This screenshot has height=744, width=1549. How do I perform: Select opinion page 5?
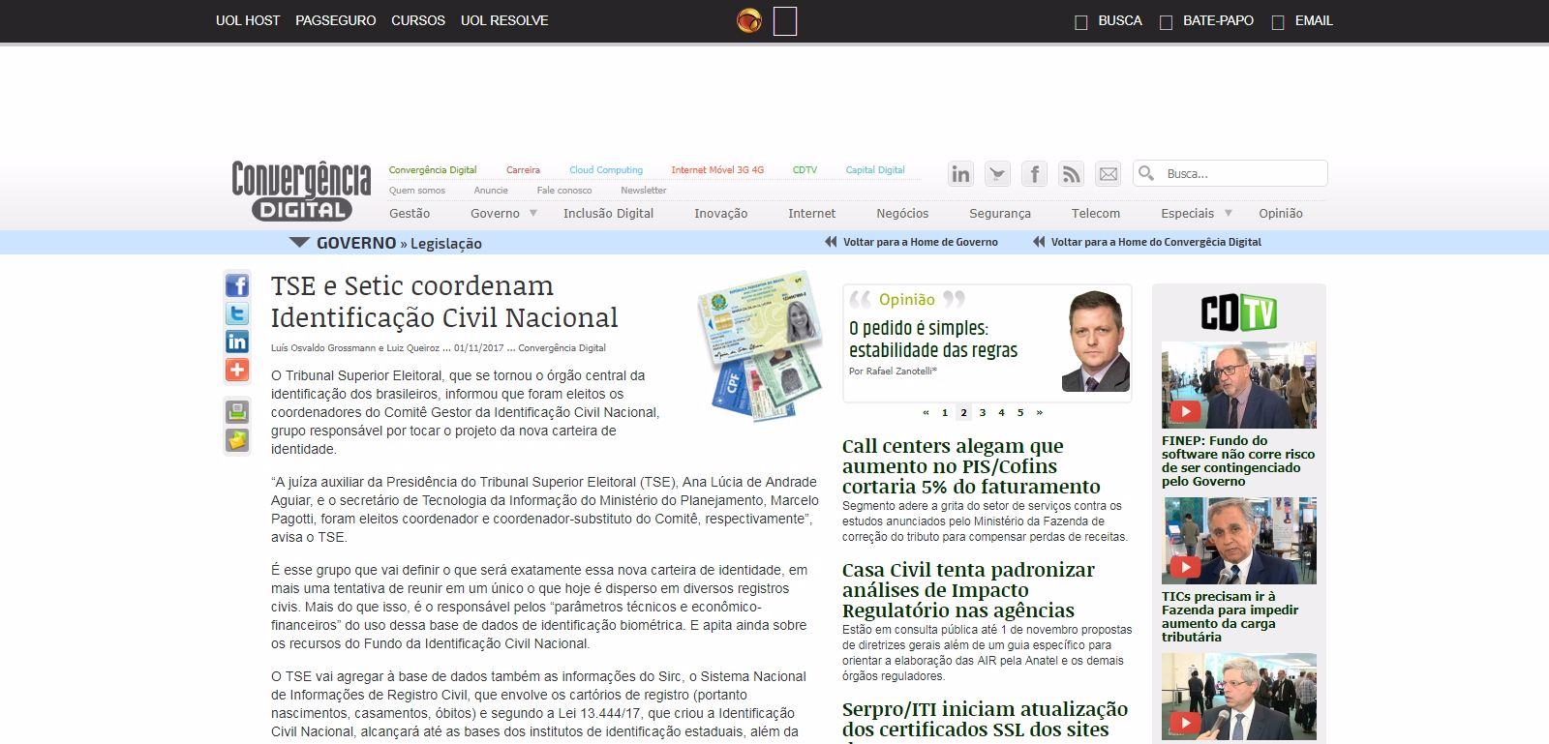point(1020,412)
